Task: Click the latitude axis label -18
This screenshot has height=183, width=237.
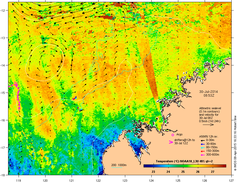Action: (3, 175)
